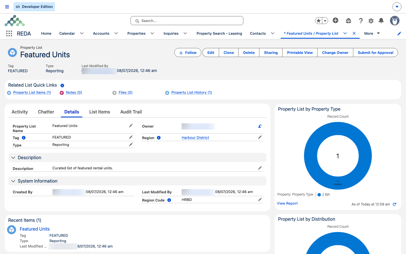The image size is (406, 254).
Task: Switch to the Activity tab
Action: coord(20,112)
